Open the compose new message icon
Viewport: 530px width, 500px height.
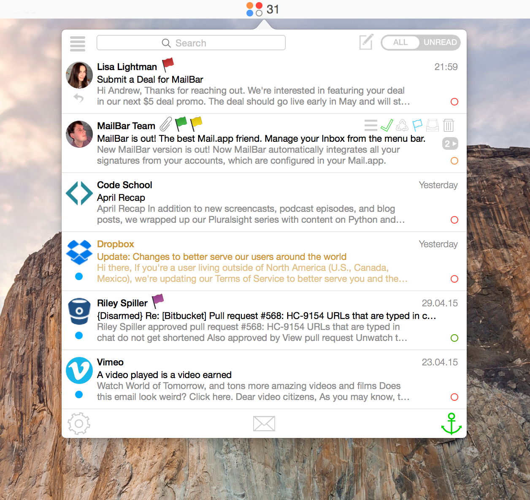click(x=366, y=42)
